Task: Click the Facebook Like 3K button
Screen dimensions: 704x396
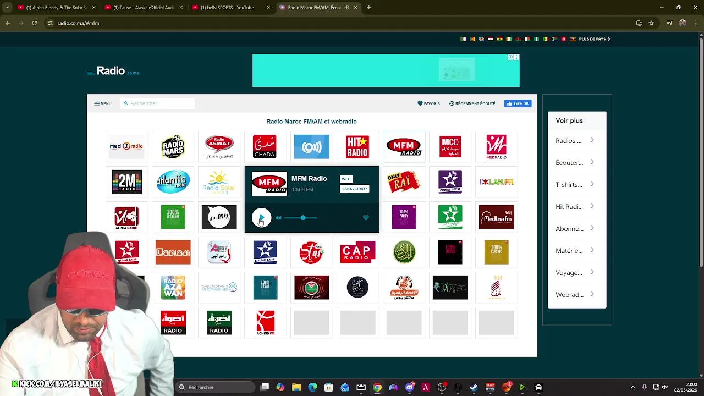Action: [518, 103]
